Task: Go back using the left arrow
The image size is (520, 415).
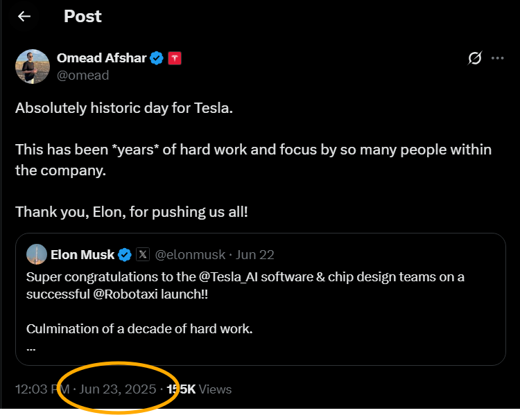Action: pyautogui.click(x=24, y=16)
